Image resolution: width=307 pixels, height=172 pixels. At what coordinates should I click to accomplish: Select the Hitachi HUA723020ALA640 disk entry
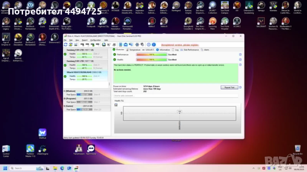[x=86, y=72]
